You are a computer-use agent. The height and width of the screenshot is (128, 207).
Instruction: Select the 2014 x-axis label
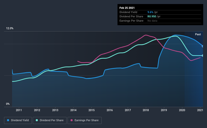73,110
